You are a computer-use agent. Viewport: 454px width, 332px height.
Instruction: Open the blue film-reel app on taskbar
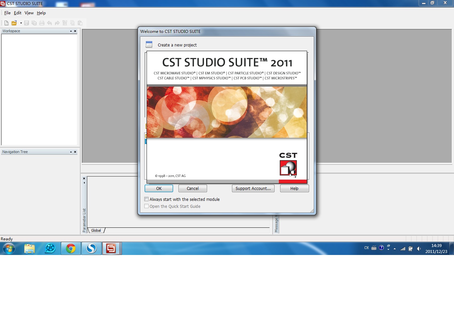50,248
